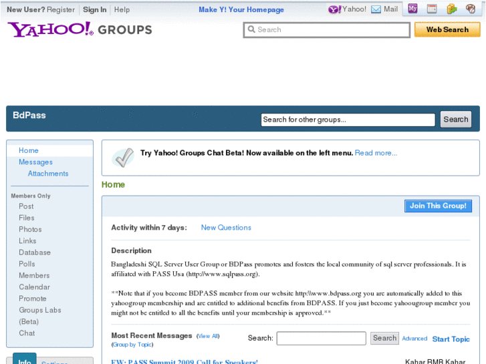Open FW: PASS Summit 2009 message

click(185, 361)
